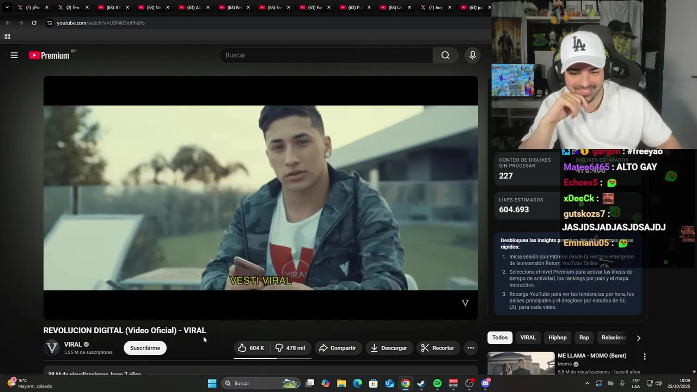Select the Relacionados filter chip
Screen dimensions: 697x392
point(614,338)
